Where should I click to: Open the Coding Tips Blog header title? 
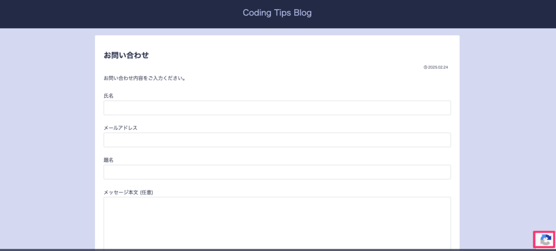click(x=277, y=13)
